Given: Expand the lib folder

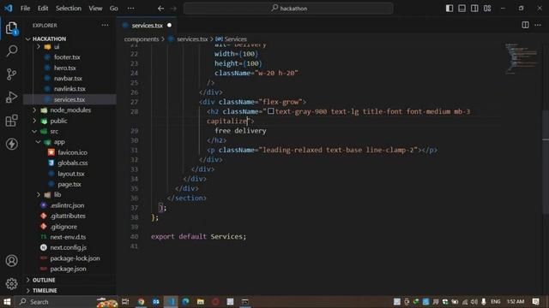Looking at the screenshot, I should pyautogui.click(x=57, y=195).
